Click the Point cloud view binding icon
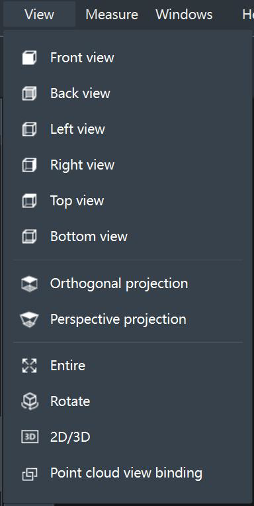 pyautogui.click(x=30, y=474)
